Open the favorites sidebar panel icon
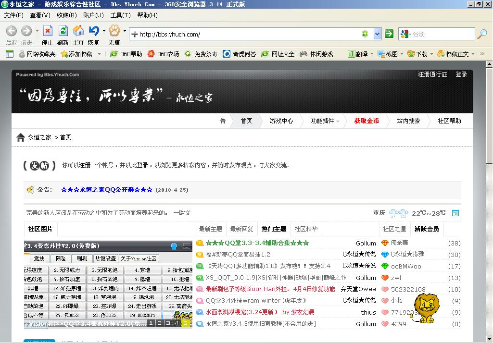 [10, 54]
